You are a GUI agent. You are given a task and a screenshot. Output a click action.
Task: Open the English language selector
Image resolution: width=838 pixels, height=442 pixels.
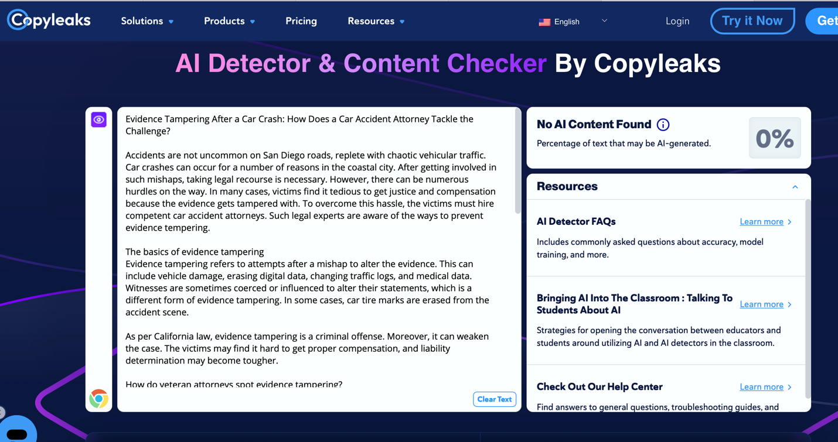click(573, 22)
